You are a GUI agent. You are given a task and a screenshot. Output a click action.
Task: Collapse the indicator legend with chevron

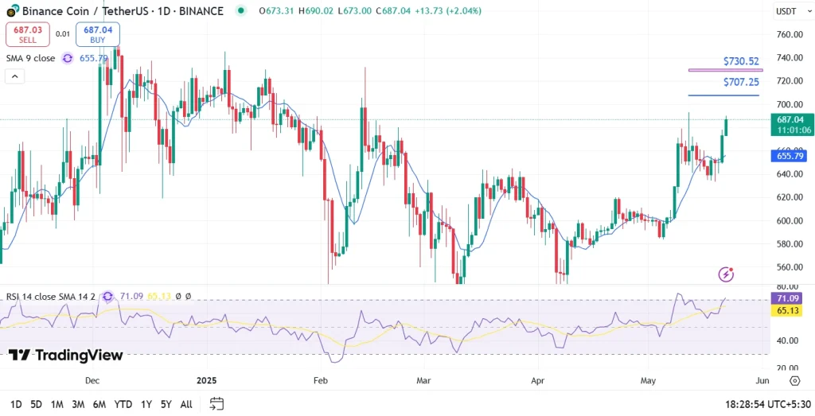point(14,77)
